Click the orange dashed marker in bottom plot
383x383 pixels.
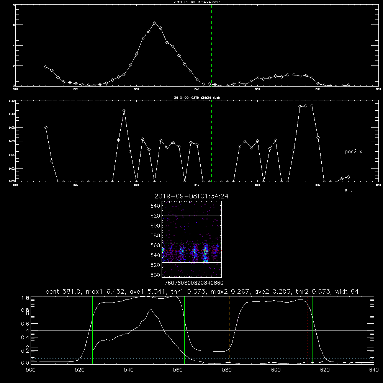[x=229, y=330]
